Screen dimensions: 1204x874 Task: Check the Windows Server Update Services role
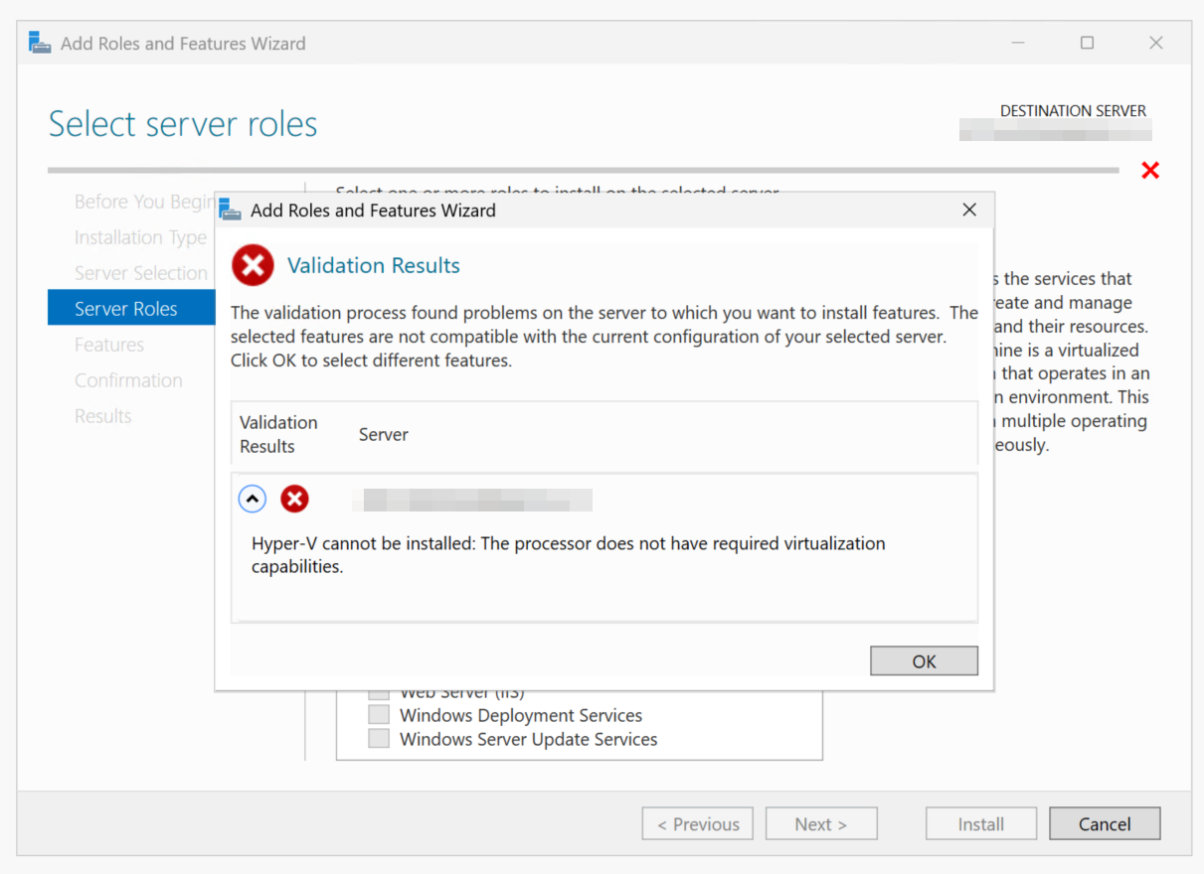point(379,739)
